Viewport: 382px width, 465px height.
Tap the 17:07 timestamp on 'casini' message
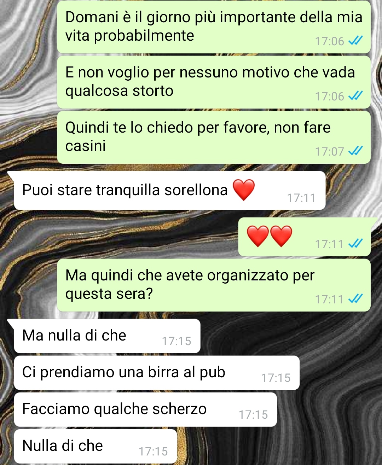[329, 152]
